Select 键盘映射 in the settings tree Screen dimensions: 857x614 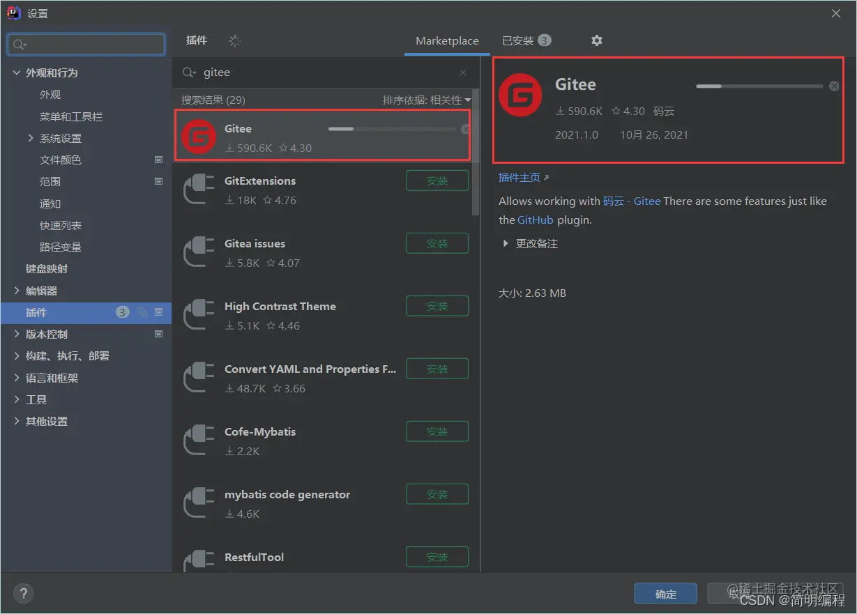click(47, 268)
